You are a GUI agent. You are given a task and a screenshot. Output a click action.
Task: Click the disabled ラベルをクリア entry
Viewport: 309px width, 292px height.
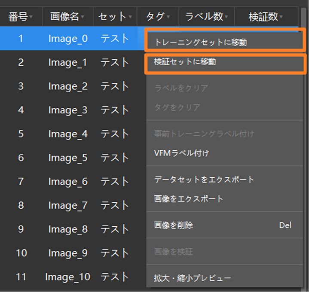[x=225, y=88]
